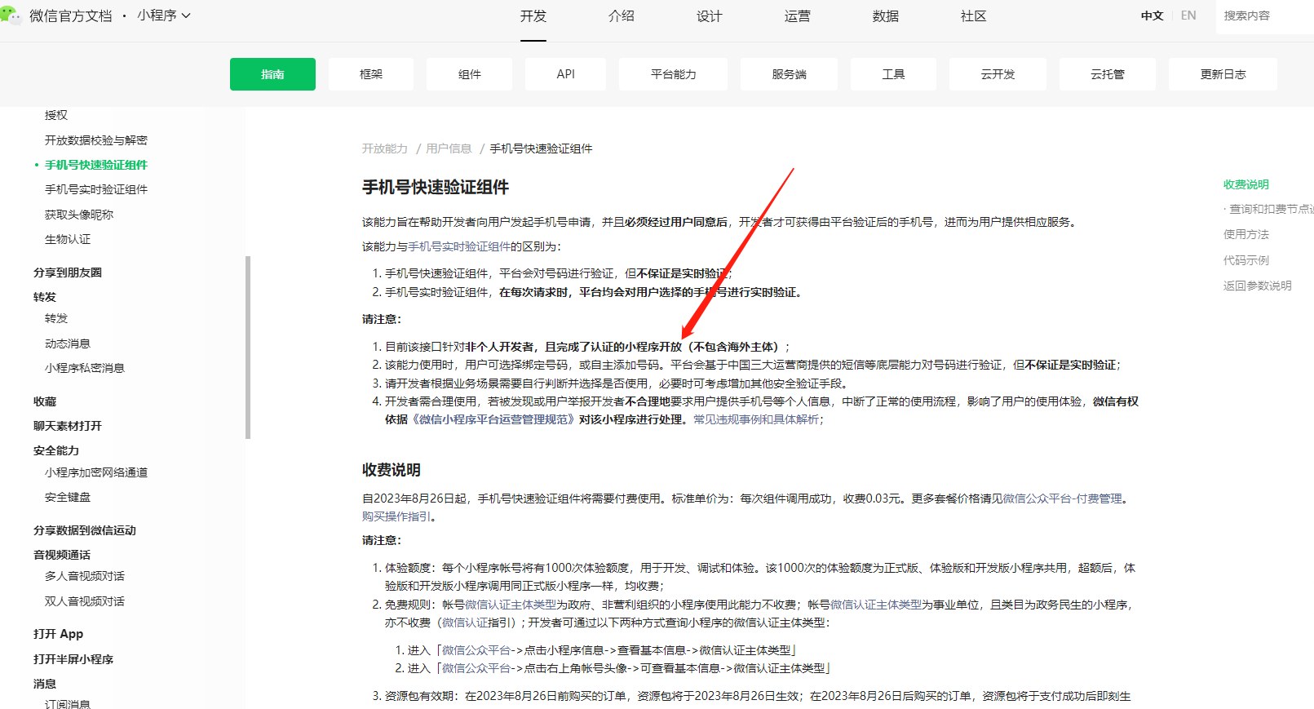Open 小程序私密消息 in the sidebar

[x=85, y=368]
